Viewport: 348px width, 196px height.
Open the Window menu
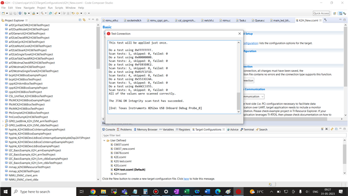click(70, 8)
